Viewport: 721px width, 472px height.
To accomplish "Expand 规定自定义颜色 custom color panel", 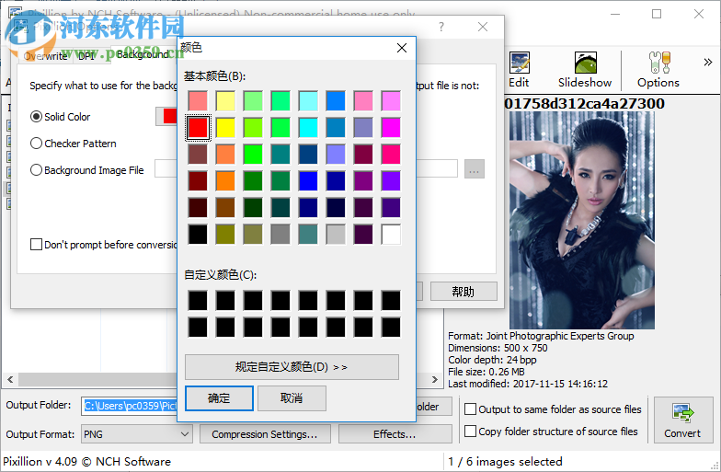I will click(292, 366).
